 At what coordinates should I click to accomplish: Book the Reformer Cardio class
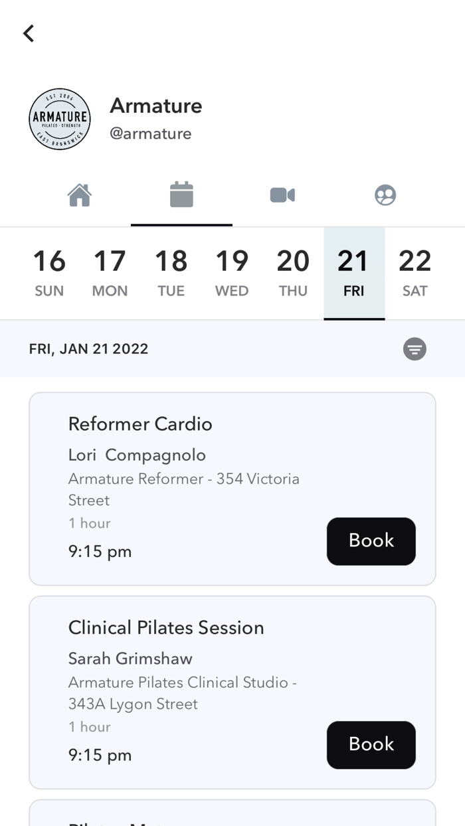pyautogui.click(x=371, y=541)
